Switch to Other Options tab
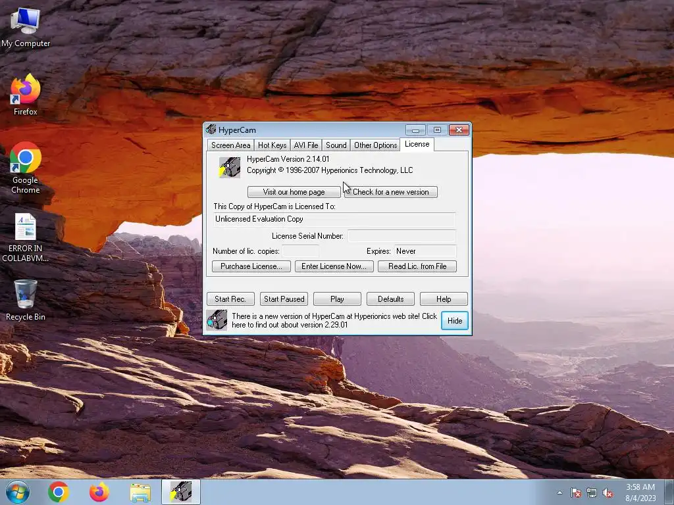 click(x=376, y=145)
